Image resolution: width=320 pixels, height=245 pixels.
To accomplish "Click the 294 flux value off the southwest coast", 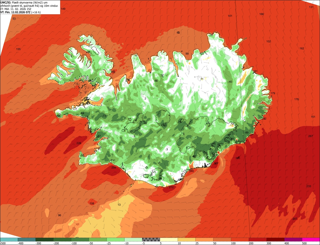I will [114, 168].
